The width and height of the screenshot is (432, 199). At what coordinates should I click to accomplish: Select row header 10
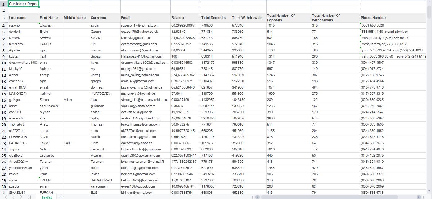[x=4, y=63]
